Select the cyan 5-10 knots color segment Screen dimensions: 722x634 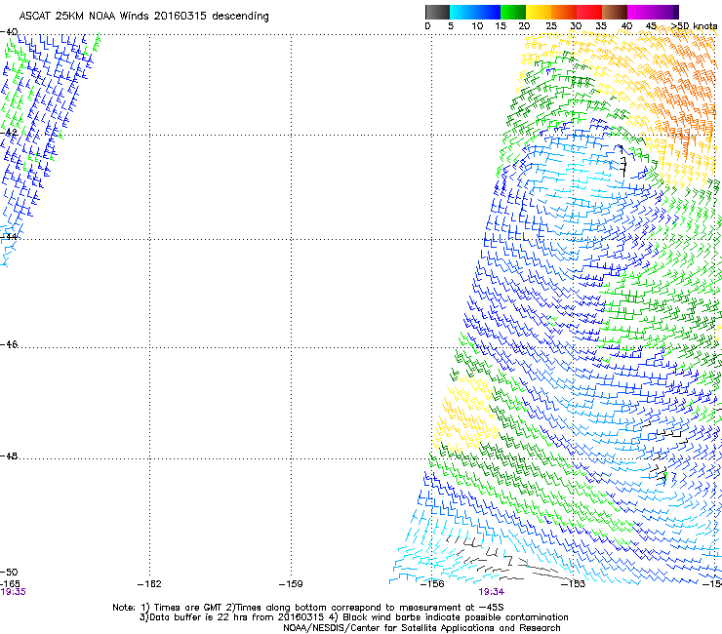(x=462, y=12)
